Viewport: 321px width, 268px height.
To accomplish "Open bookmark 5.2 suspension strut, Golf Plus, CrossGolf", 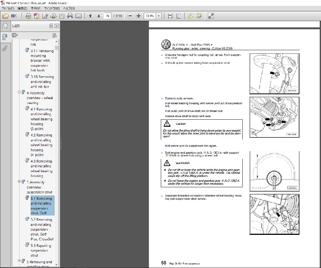I will 42,229.
